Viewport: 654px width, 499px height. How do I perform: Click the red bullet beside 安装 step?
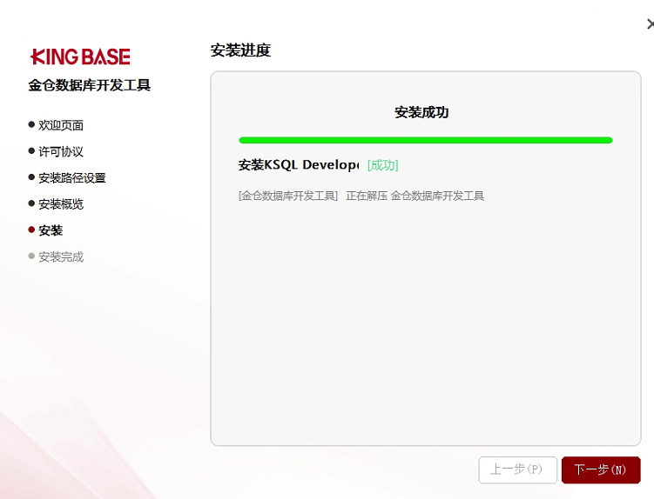[x=32, y=230]
